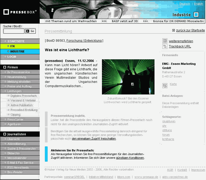
Task: Select the 'lichtharfe' keyword tag
Action: (x=168, y=139)
